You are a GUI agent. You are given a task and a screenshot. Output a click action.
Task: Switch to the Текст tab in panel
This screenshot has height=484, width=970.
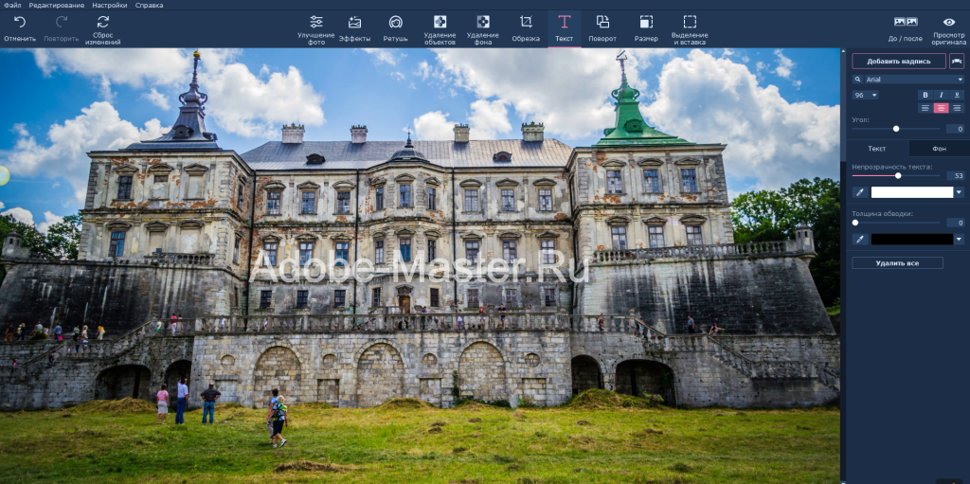876,149
